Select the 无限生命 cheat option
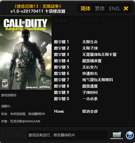This screenshot has height=143, width=135. coord(90,42)
